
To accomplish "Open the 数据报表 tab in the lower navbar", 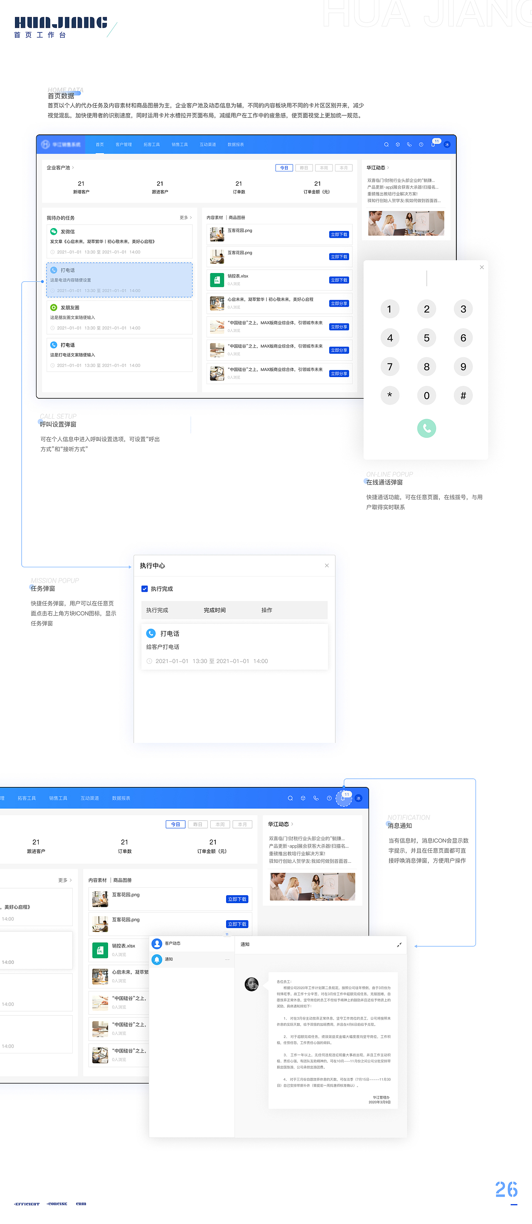I will (121, 798).
